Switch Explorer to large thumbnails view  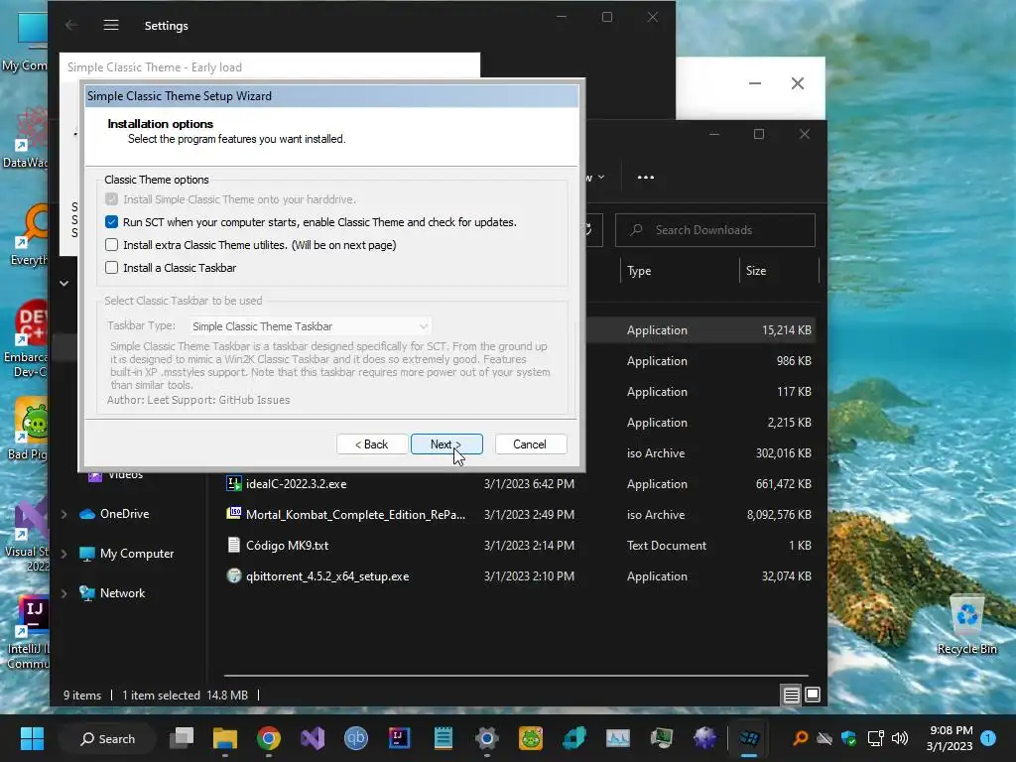813,696
